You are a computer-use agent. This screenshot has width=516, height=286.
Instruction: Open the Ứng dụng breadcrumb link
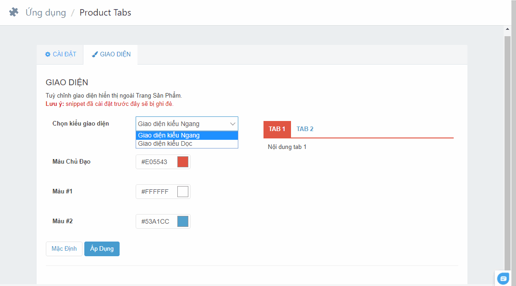pos(45,12)
